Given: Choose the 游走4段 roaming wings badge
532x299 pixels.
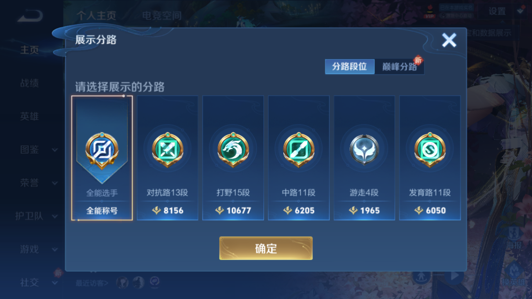Looking at the screenshot, I should click(x=364, y=149).
